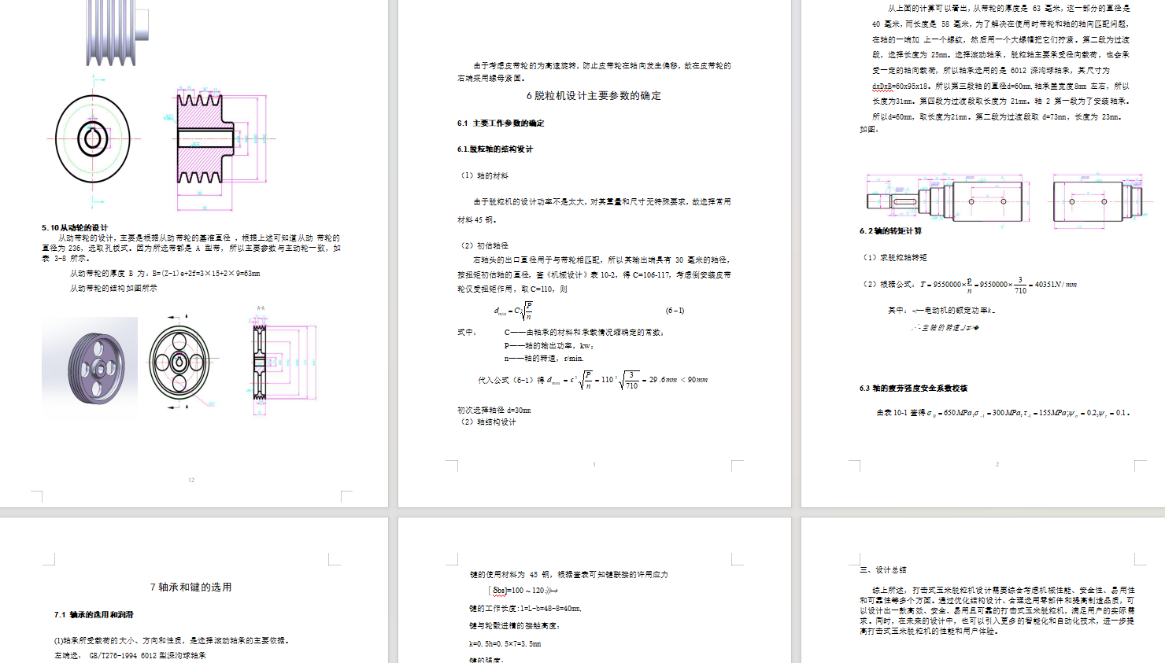Click the line "P——轴的输出功率，kw"
1165x663 pixels.
tap(549, 345)
